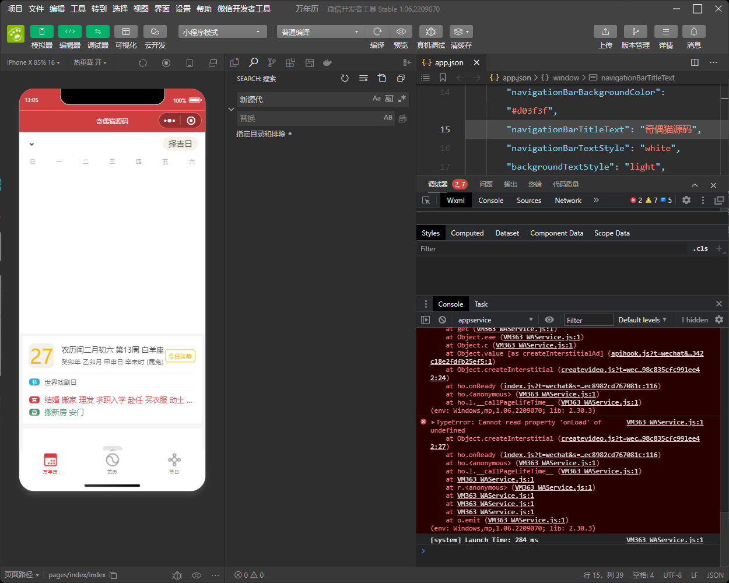729x583 pixels.
Task: Split the editor with the layout icon
Action: tap(695, 62)
